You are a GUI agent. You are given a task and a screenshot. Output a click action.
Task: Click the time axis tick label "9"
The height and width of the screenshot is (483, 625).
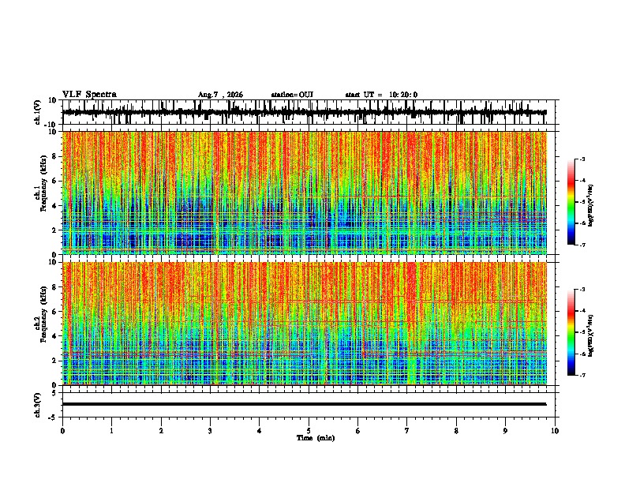pyautogui.click(x=505, y=431)
